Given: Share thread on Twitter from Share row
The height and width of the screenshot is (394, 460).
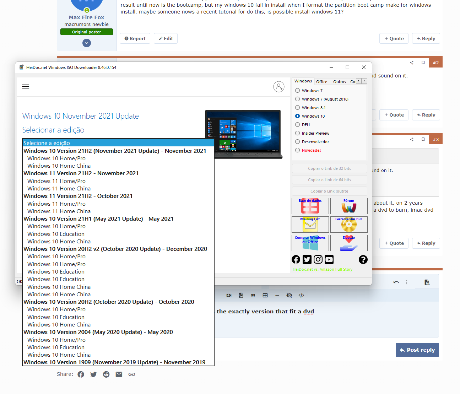Looking at the screenshot, I should 93,374.
